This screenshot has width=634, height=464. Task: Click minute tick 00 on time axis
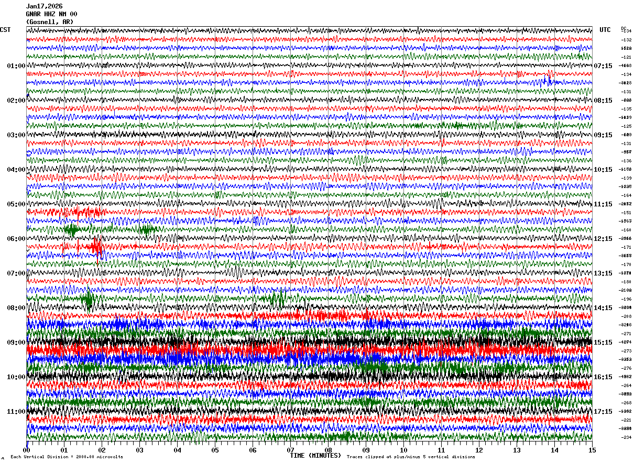click(x=27, y=450)
